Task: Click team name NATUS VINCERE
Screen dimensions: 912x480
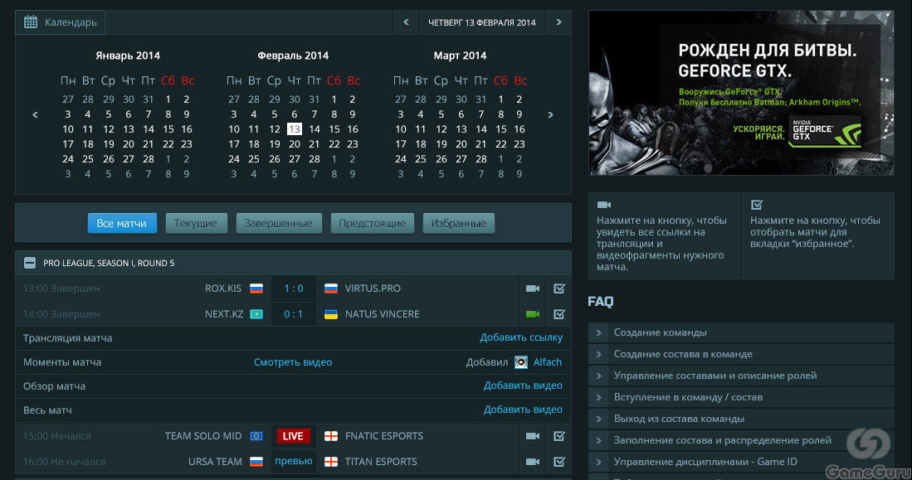Action: click(382, 314)
